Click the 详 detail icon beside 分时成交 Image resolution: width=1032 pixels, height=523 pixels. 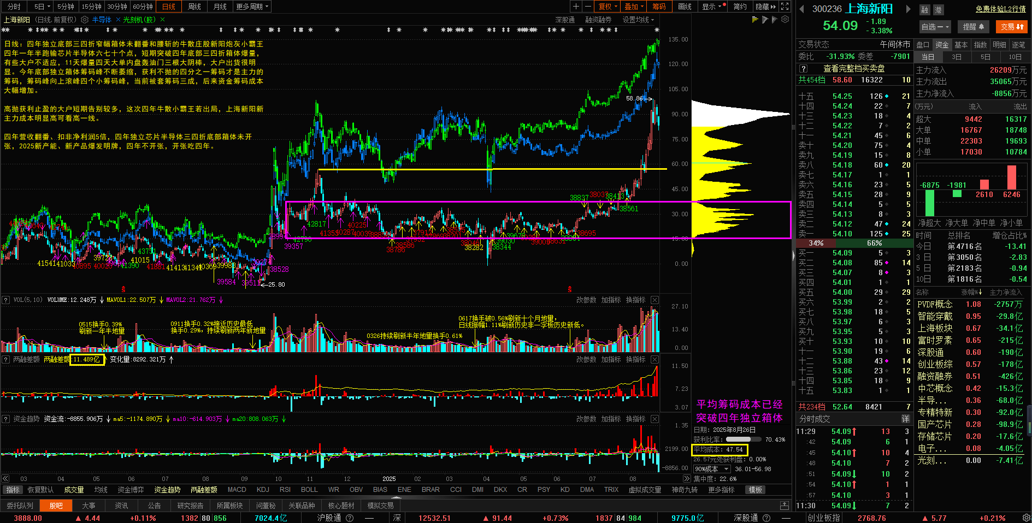point(905,419)
